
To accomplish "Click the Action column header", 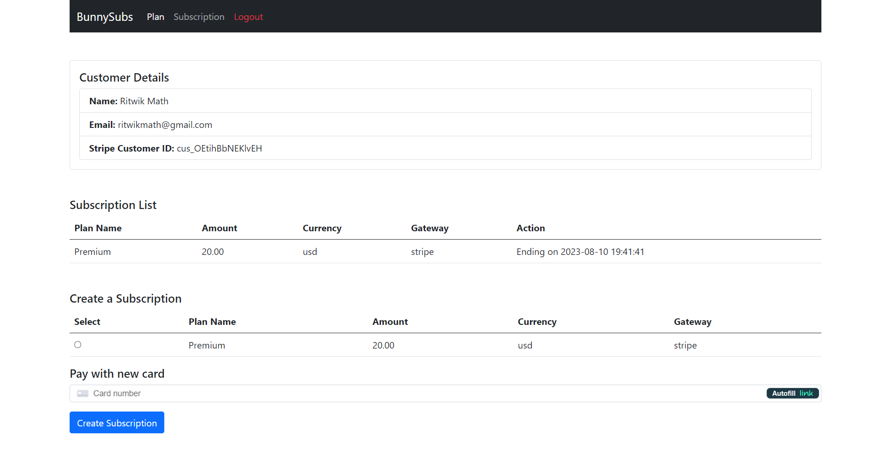I will [x=530, y=228].
